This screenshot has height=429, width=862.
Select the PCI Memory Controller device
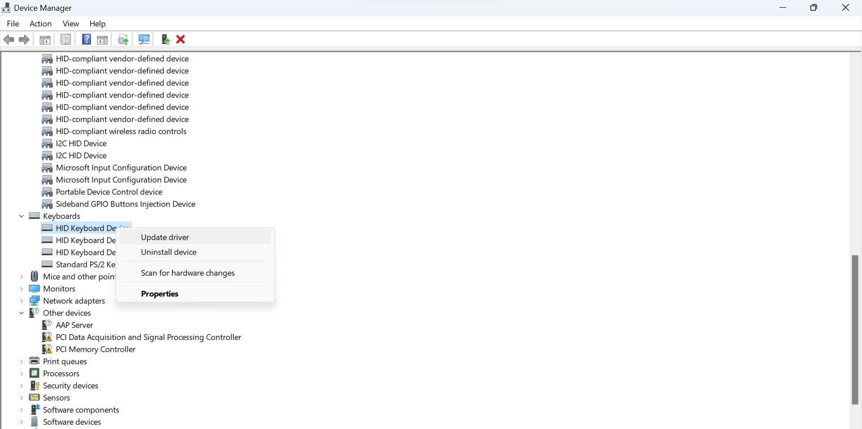[x=95, y=349]
